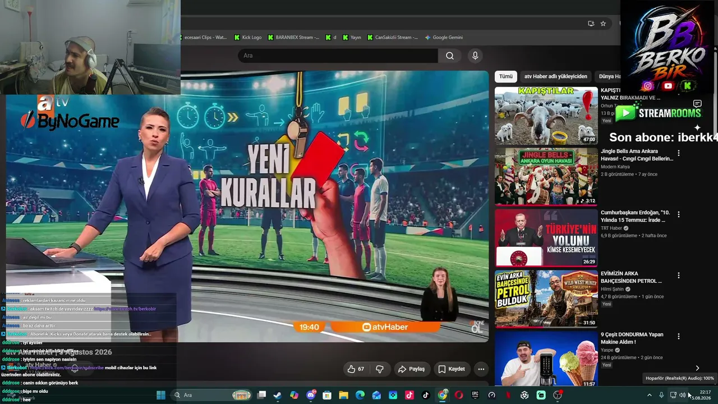
Task: Open Microsoft Store from the taskbar
Action: pyautogui.click(x=327, y=395)
